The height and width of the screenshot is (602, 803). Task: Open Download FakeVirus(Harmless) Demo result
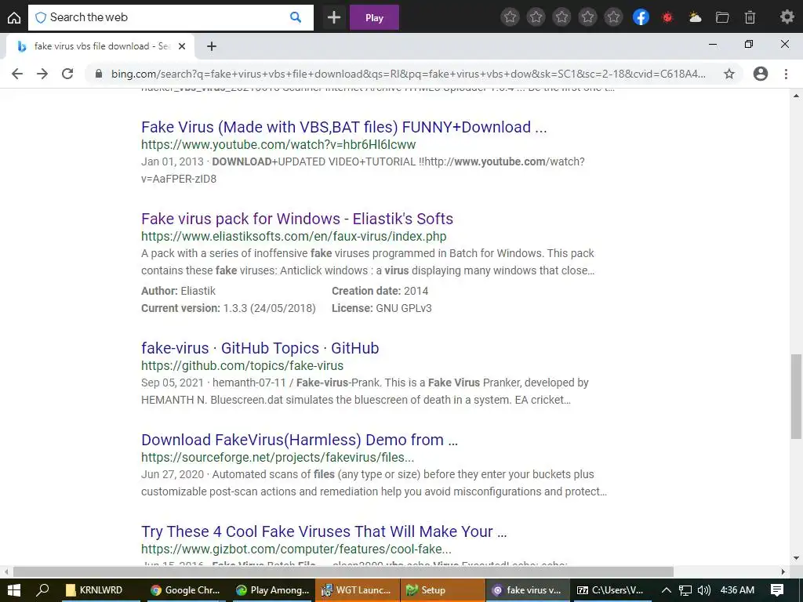click(x=300, y=440)
